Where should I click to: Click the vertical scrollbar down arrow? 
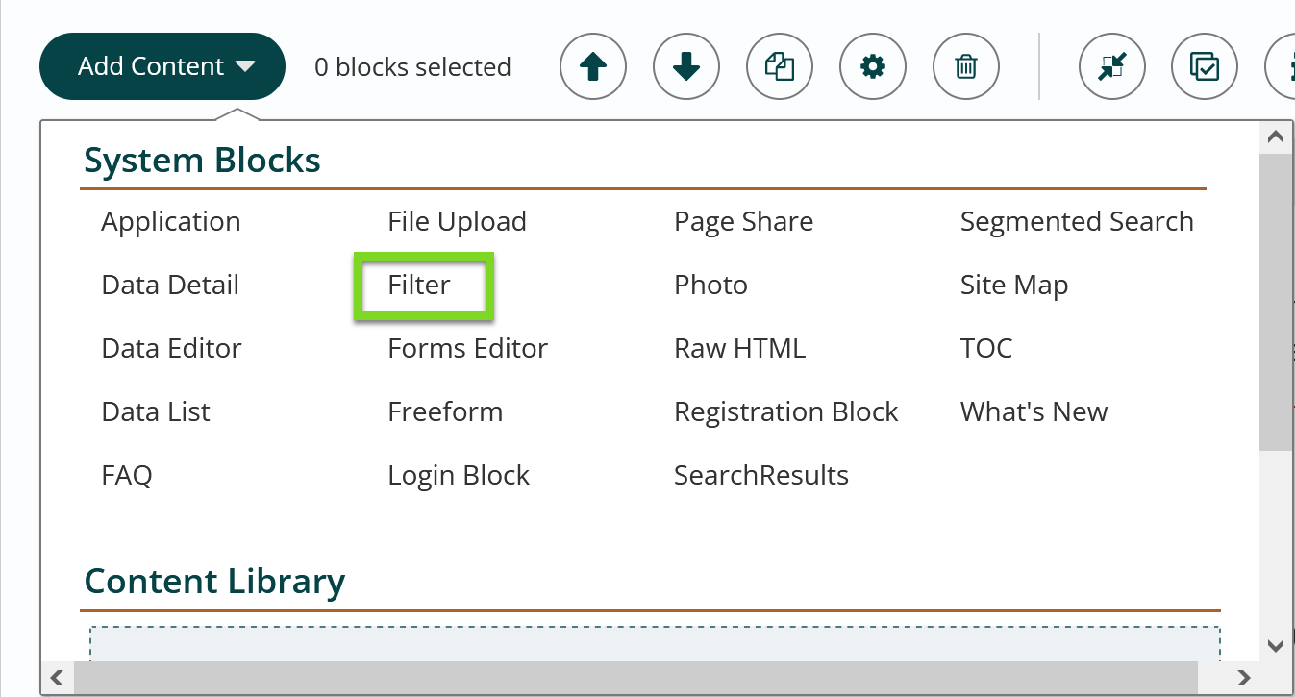1276,645
